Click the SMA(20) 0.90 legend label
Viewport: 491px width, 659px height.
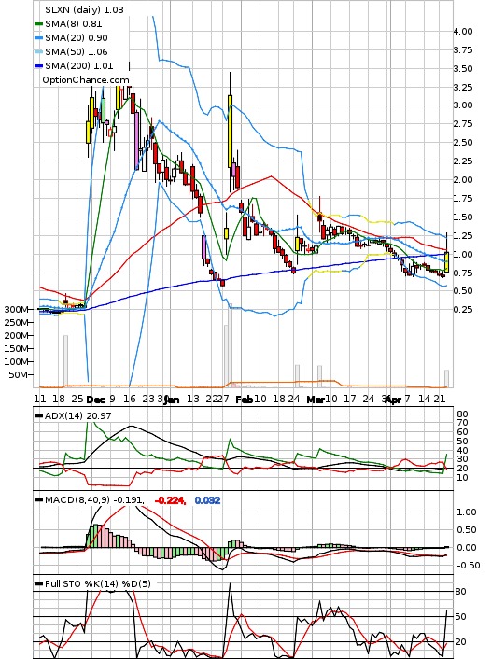click(x=77, y=38)
